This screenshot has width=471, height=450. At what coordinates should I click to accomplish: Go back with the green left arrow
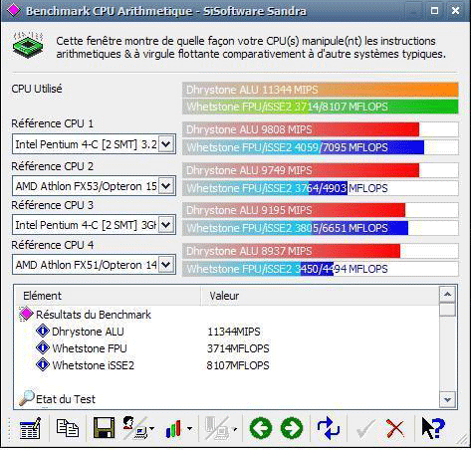click(x=261, y=428)
